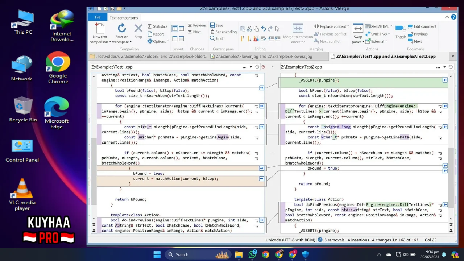
Task: Collapse the ribbon with the chevron
Action: tap(447, 17)
